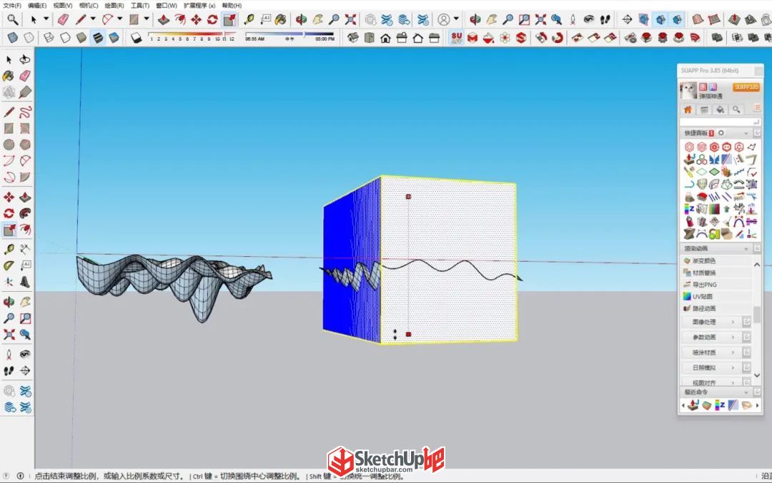Image resolution: width=772 pixels, height=483 pixels.
Task: Collapse the 最近命令 section
Action: pyautogui.click(x=746, y=392)
